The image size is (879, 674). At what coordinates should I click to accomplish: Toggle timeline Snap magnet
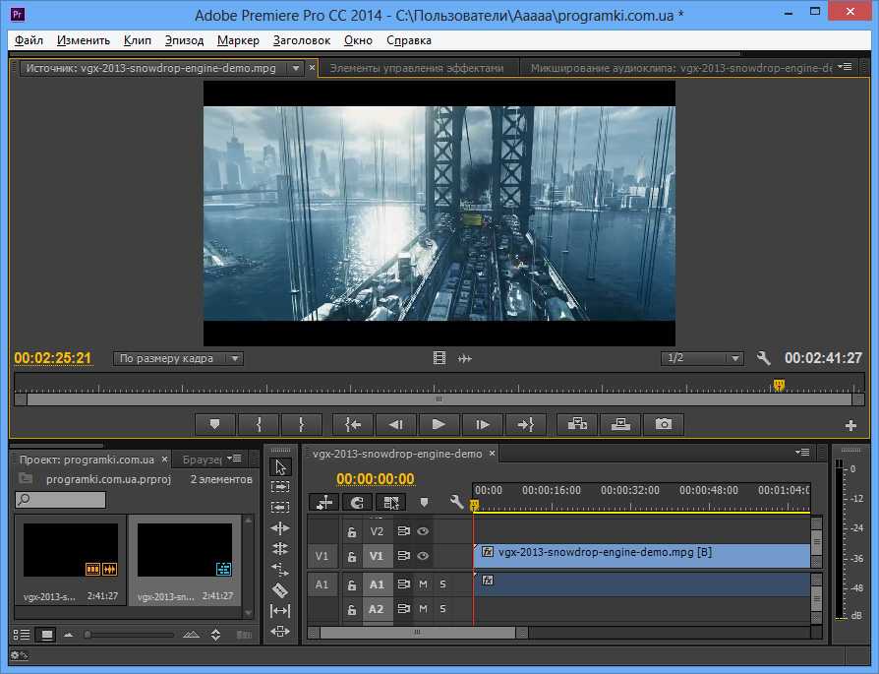click(357, 502)
